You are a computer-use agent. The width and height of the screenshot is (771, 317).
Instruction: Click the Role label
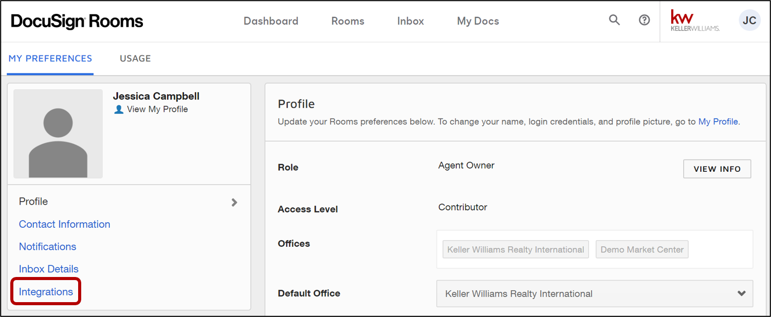pyautogui.click(x=288, y=168)
